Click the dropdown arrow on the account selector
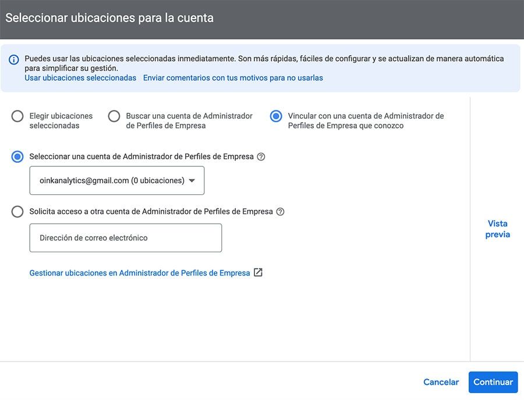Viewport: 524px width, 400px height. (192, 181)
